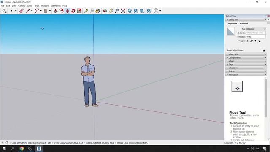Toggle the entity lock icon
The image size is (270, 152).
pos(251,41)
